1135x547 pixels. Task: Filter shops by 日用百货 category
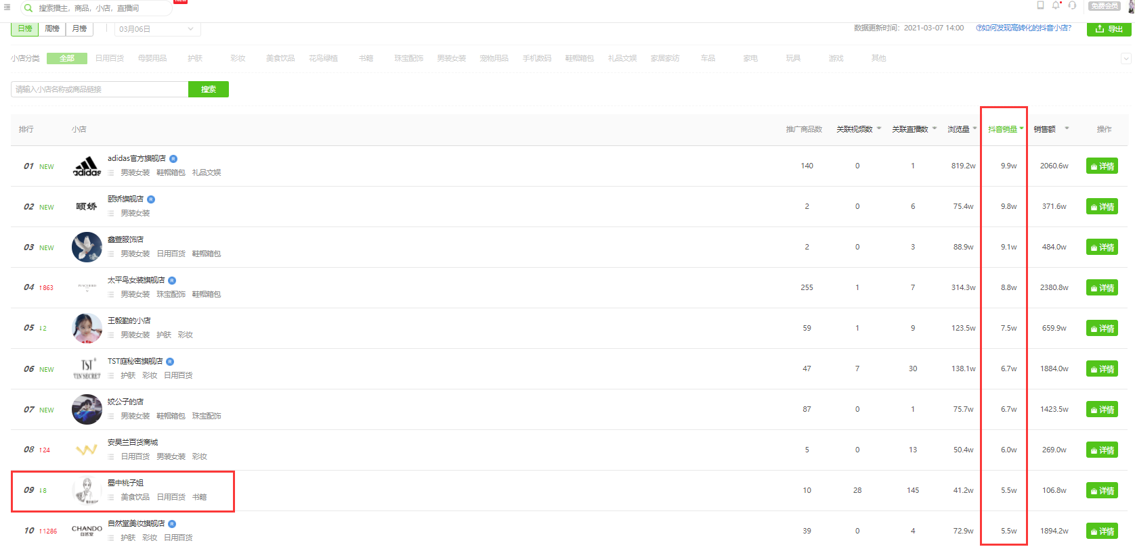(110, 59)
